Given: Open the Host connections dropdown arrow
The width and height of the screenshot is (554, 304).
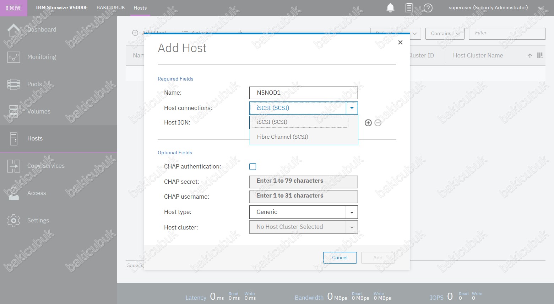Looking at the screenshot, I should click(352, 108).
